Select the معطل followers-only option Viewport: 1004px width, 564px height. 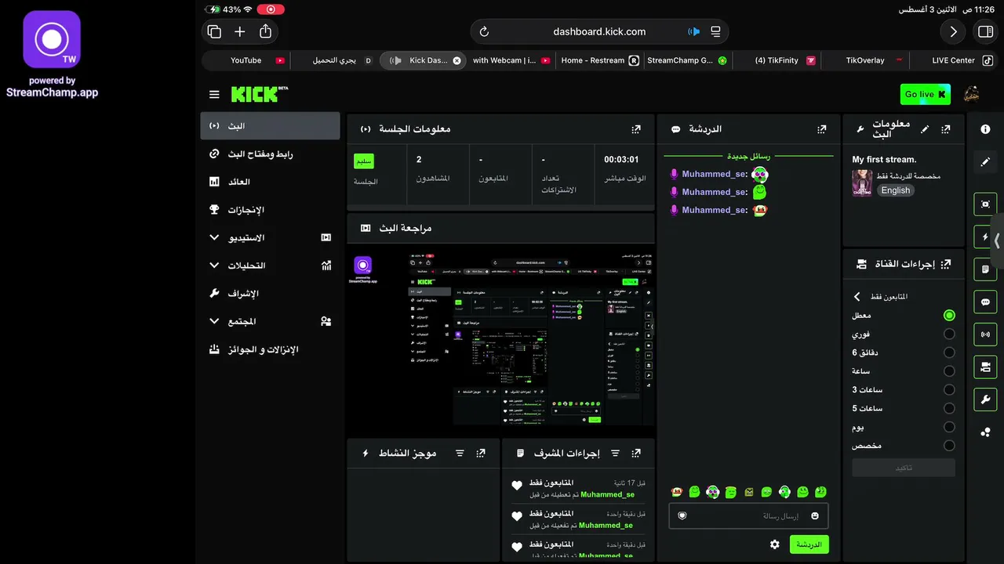click(949, 316)
